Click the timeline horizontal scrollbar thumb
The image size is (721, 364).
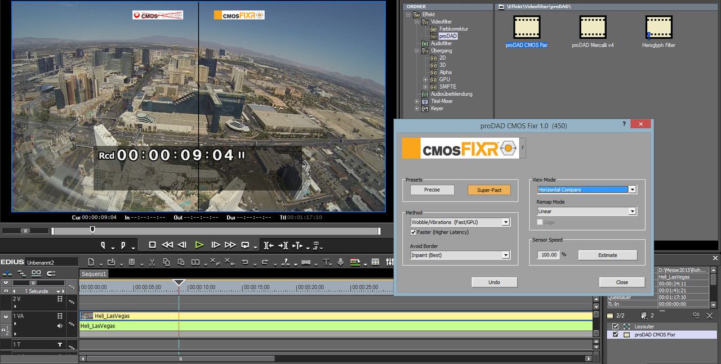click(180, 358)
